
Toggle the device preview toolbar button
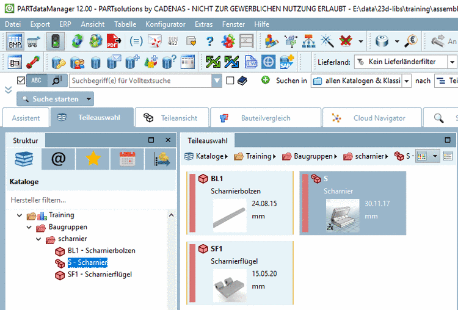pos(56,41)
